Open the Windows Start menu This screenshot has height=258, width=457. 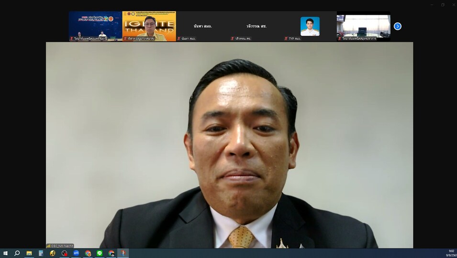pyautogui.click(x=5, y=253)
